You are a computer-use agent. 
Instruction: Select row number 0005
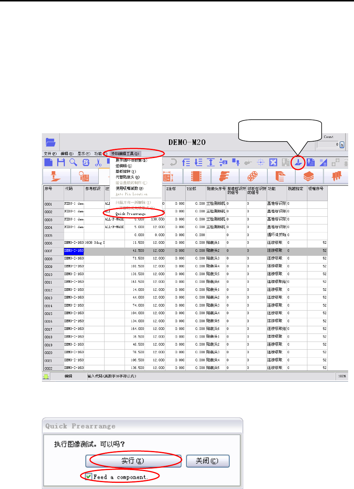54,235
